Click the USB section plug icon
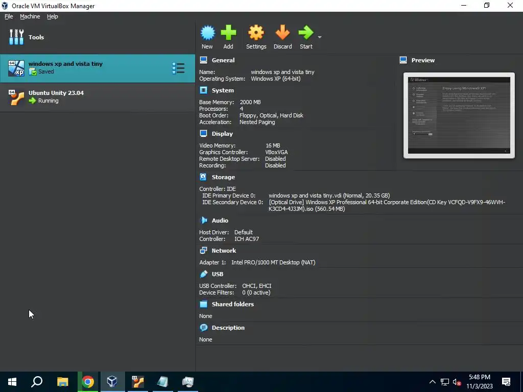Image resolution: width=523 pixels, height=392 pixels. pos(203,274)
